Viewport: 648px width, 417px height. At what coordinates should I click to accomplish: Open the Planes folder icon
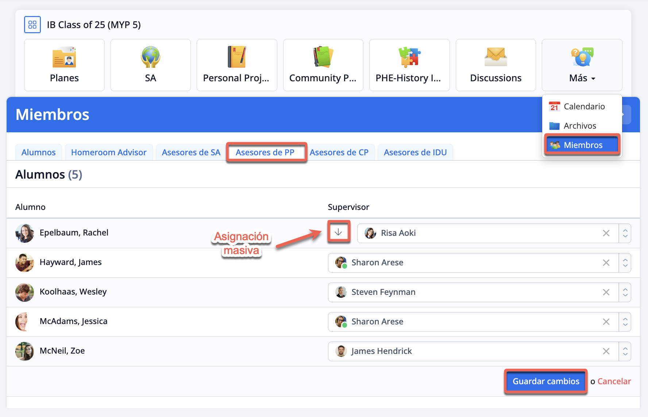[x=64, y=57]
